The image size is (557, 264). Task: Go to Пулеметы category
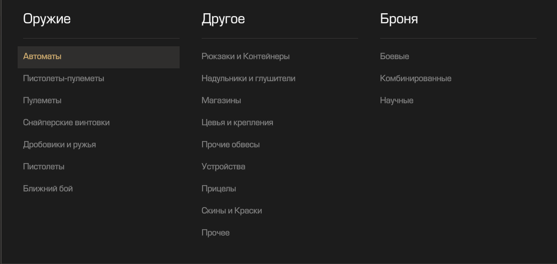pos(42,101)
